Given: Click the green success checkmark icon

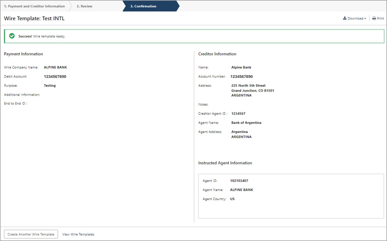Looking at the screenshot, I should pyautogui.click(x=12, y=36).
